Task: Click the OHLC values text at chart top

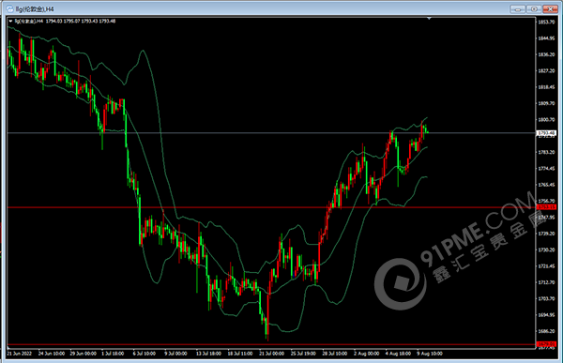Action: pyautogui.click(x=81, y=22)
